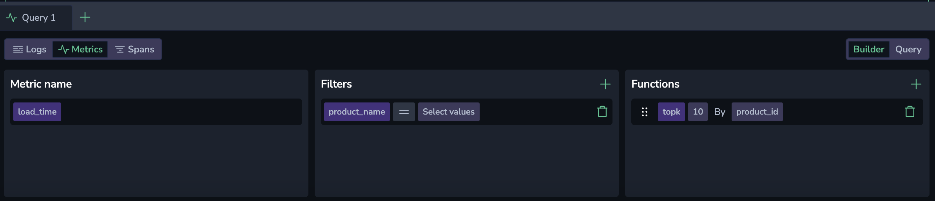Edit the topk value 10 field
Viewport: 935px width, 201px height.
[698, 112]
